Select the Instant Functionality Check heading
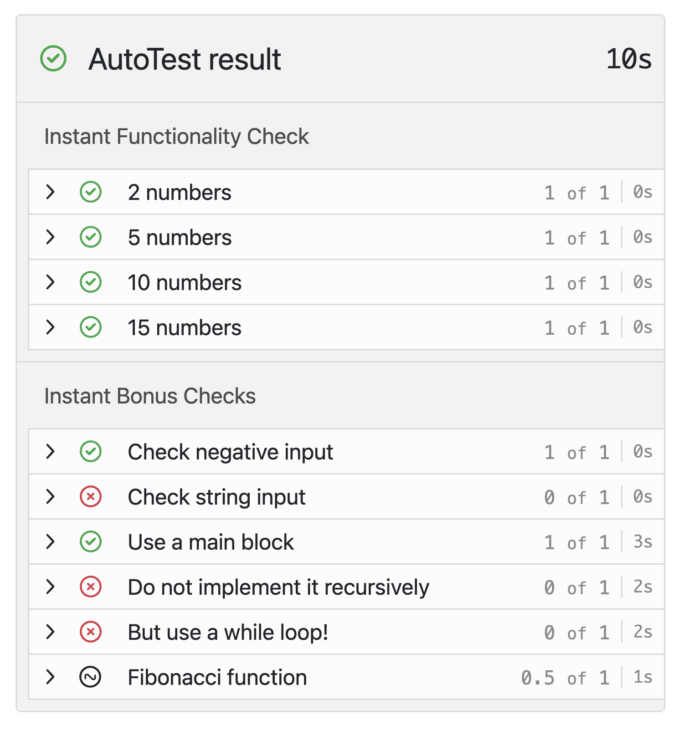Screen dimensions: 679x735 (176, 137)
